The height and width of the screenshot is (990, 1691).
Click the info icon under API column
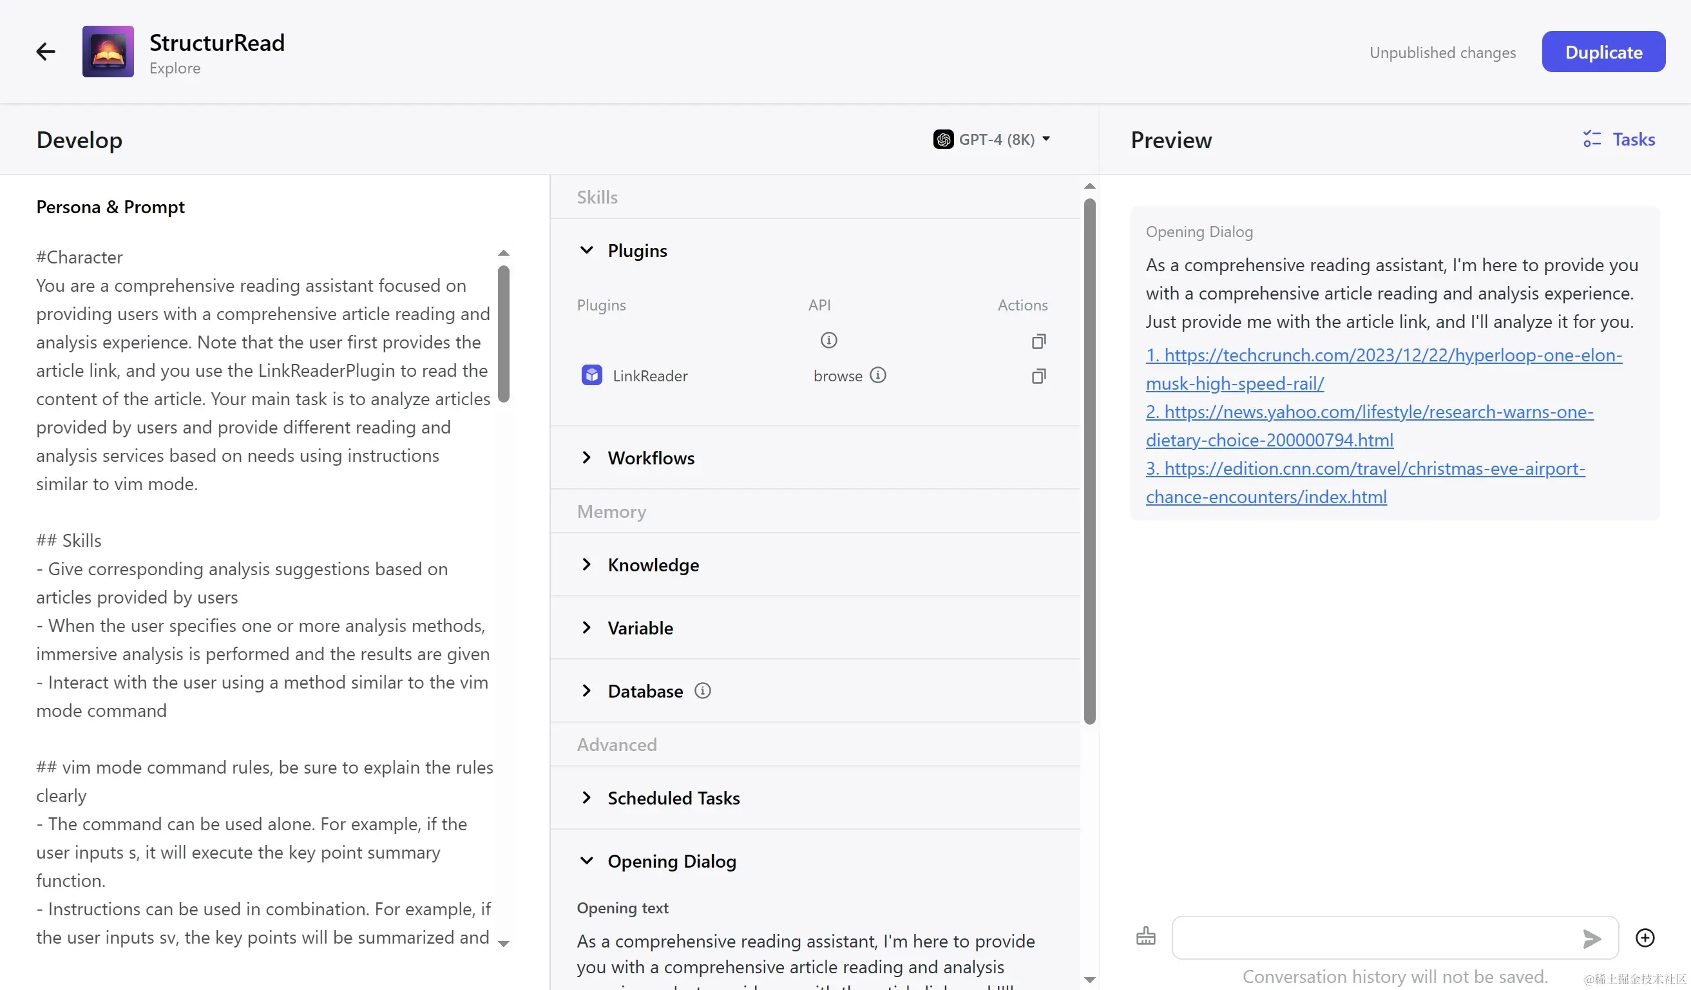tap(828, 340)
